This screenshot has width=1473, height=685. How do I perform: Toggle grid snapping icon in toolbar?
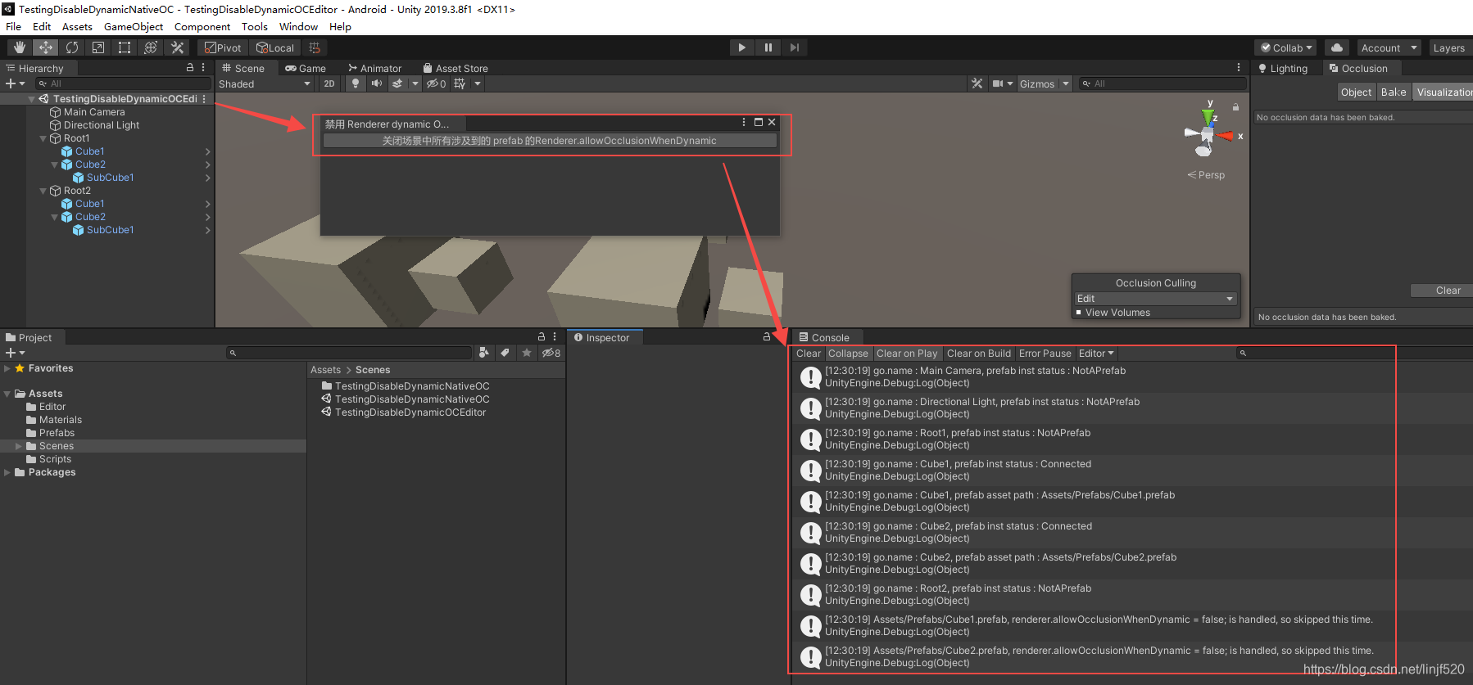pos(315,47)
